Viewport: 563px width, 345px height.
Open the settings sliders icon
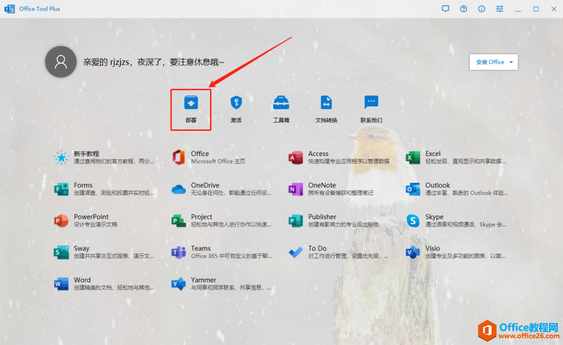499,9
